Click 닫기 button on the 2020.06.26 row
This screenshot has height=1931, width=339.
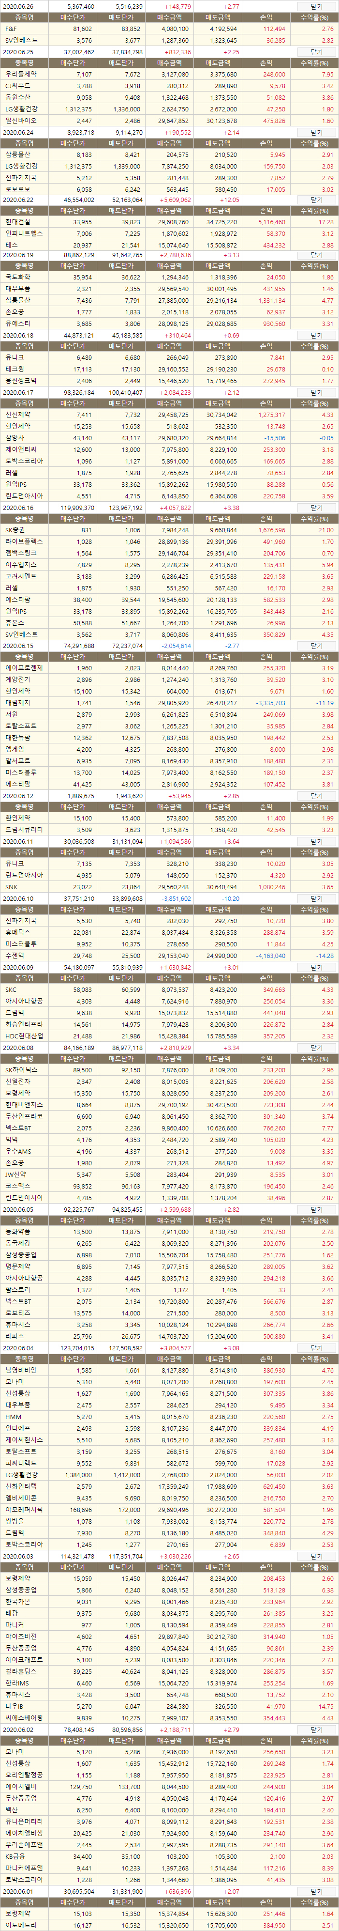pyautogui.click(x=317, y=6)
